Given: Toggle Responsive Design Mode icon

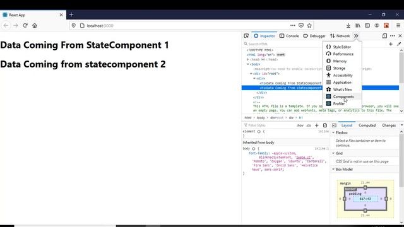Looking at the screenshot, I should pos(384,36).
